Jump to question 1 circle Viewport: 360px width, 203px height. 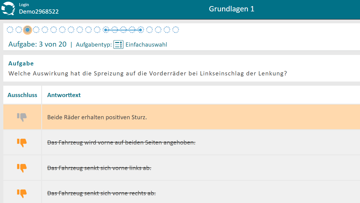coord(10,30)
